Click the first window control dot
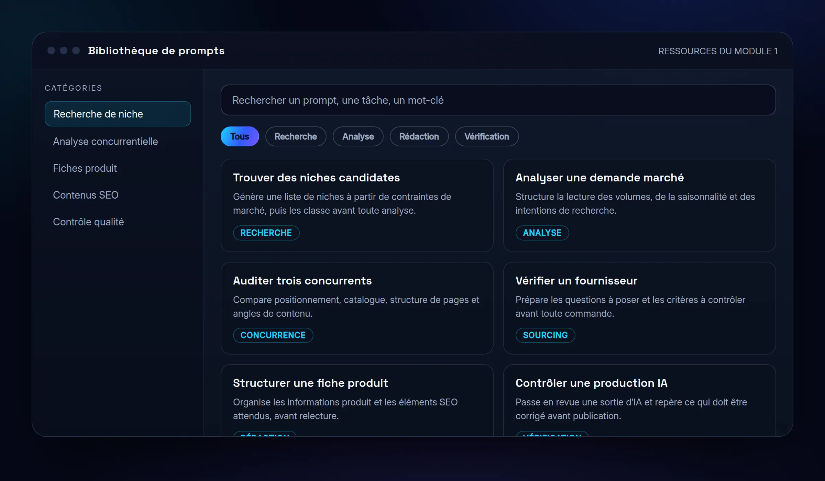 [x=51, y=51]
